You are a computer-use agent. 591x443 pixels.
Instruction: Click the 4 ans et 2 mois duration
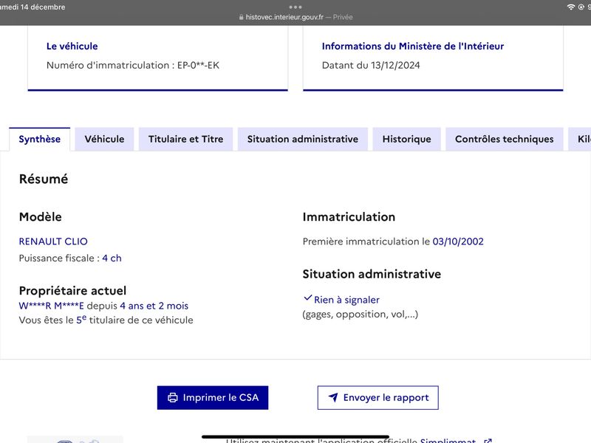[154, 306]
